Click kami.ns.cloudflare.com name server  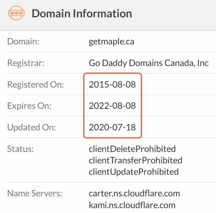coord(132,205)
